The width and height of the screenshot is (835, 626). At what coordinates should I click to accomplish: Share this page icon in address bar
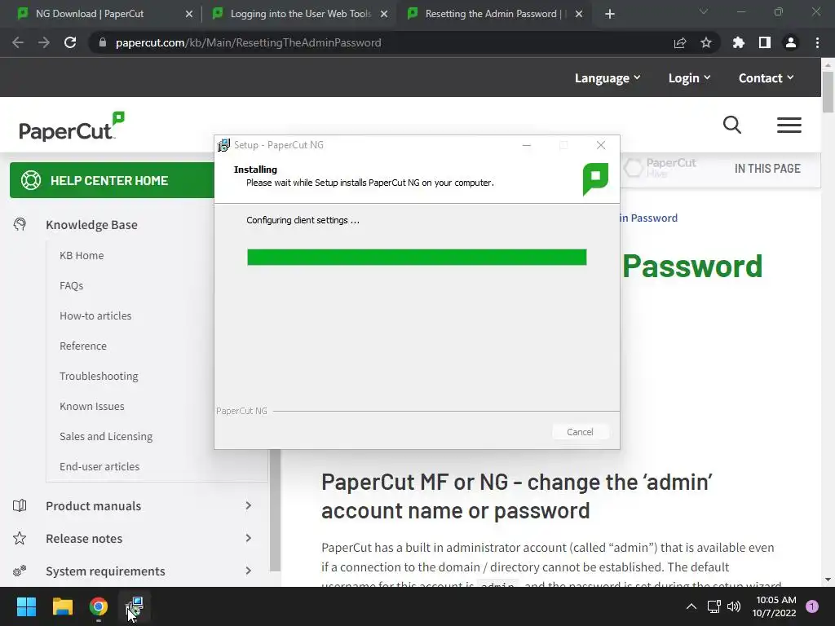coord(680,42)
